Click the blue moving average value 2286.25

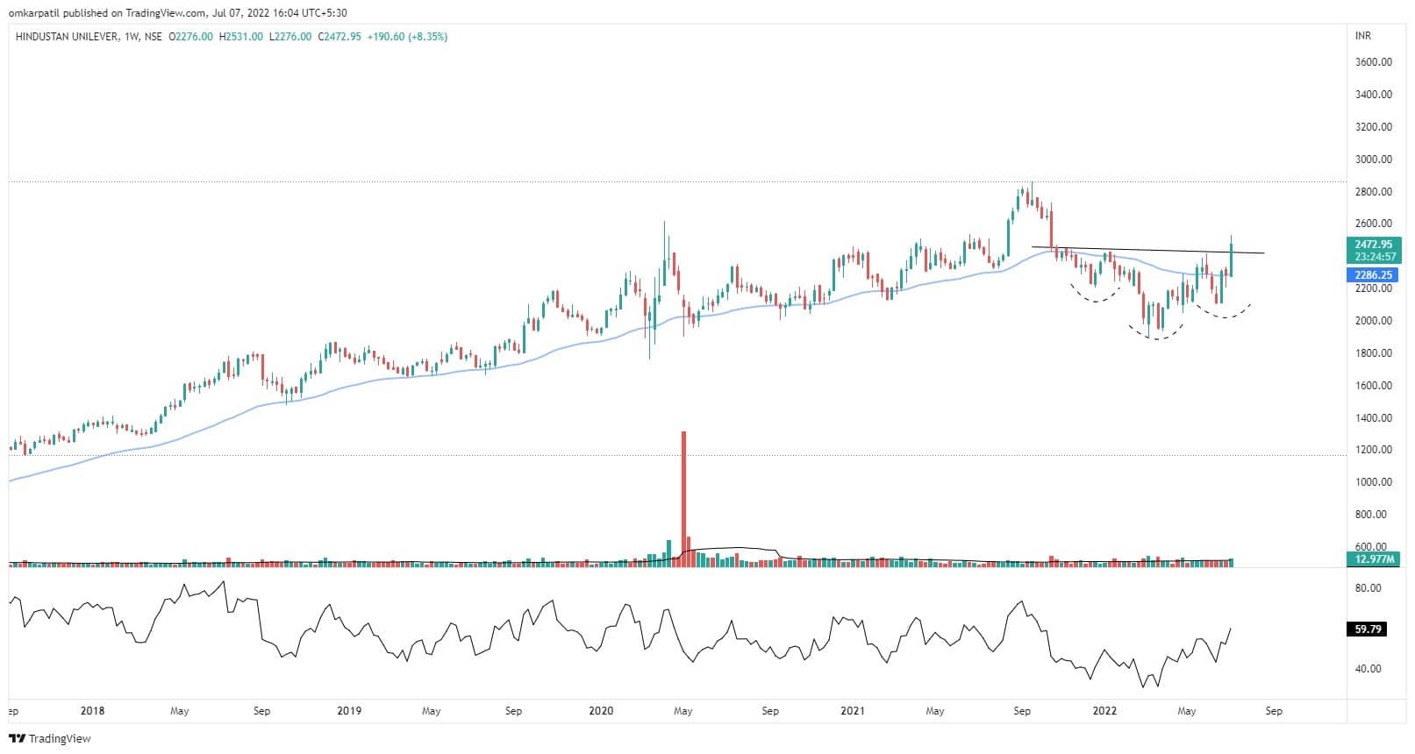(x=1373, y=274)
